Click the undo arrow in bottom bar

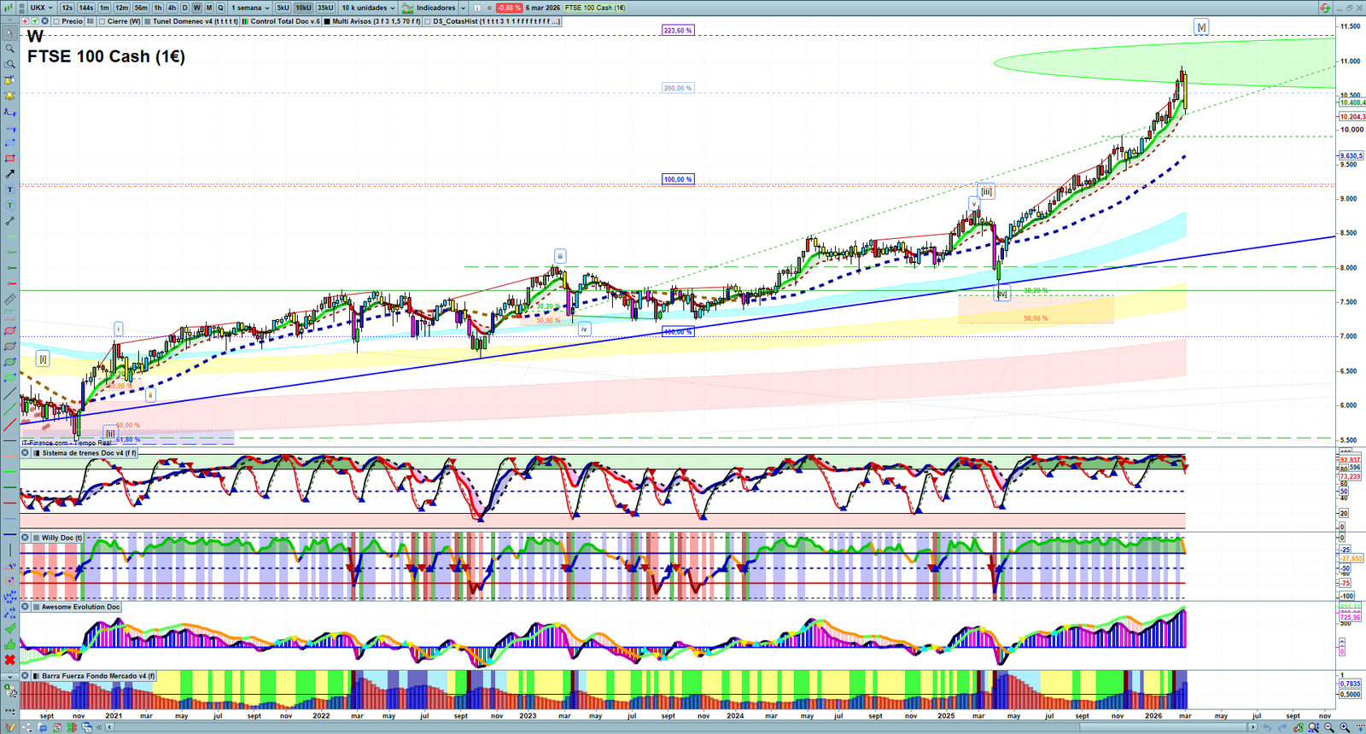(1266, 727)
